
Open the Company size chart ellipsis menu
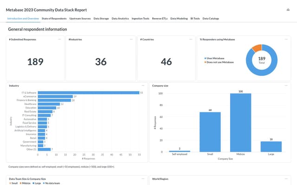coord(286,86)
